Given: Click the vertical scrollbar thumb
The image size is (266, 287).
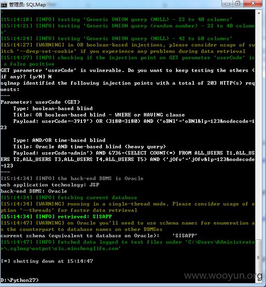Looking at the screenshot, I should pyautogui.click(x=259, y=257).
